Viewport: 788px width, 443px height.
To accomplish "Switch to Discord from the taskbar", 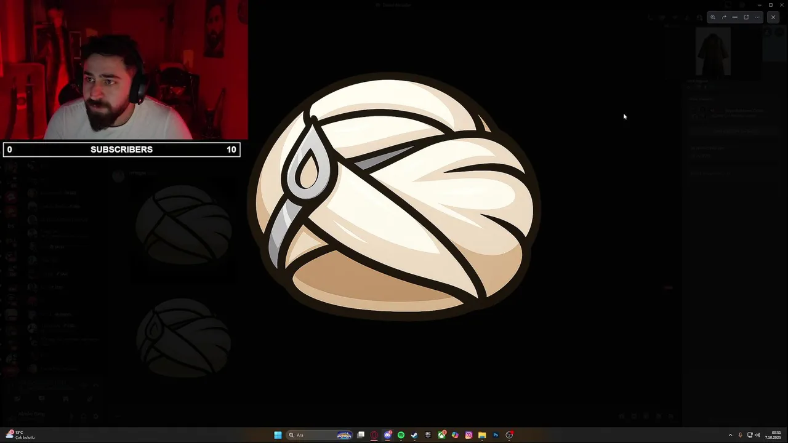I will coord(388,435).
